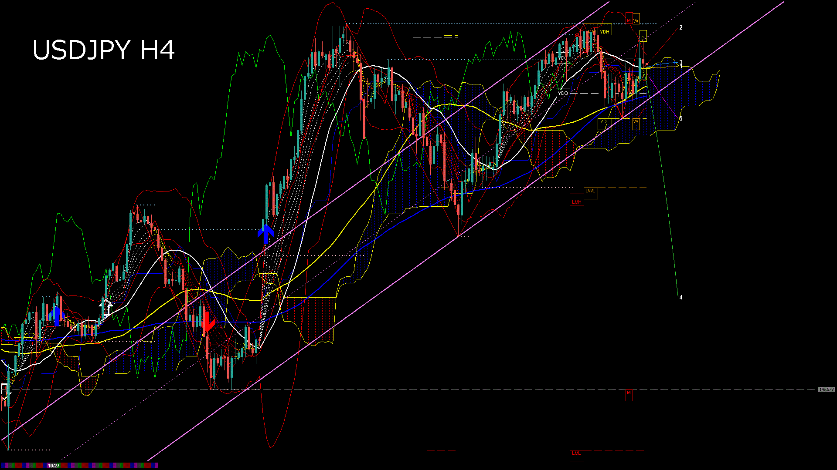
Task: Click the LML label near the bottom right
Action: [x=576, y=454]
